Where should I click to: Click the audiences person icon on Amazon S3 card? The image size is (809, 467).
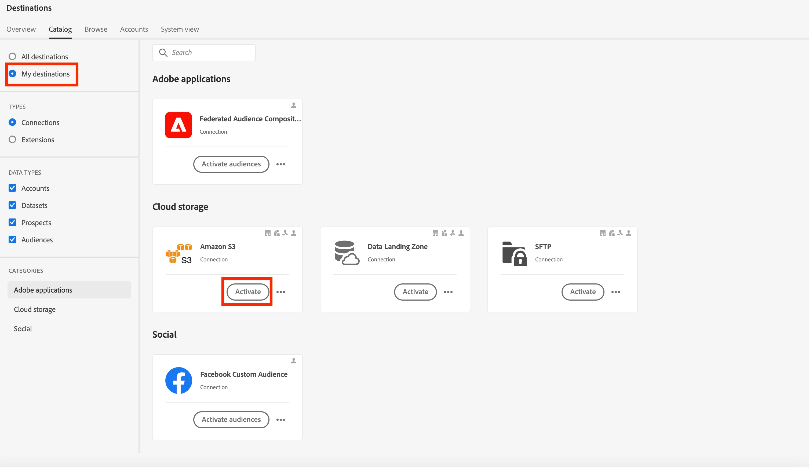click(294, 233)
